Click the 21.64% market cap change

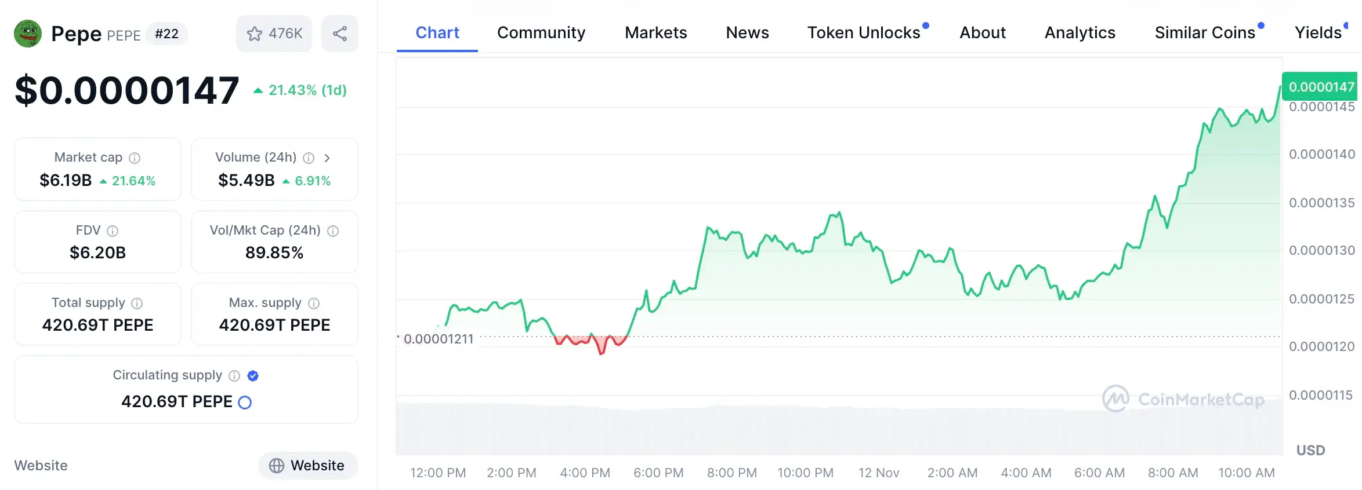click(128, 181)
